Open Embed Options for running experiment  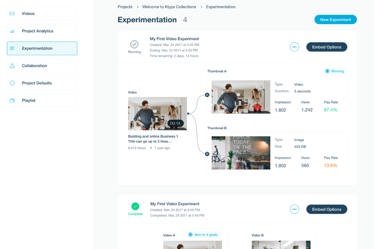click(x=326, y=47)
